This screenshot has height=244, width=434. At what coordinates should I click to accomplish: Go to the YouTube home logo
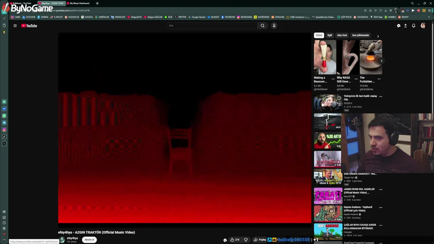(29, 26)
